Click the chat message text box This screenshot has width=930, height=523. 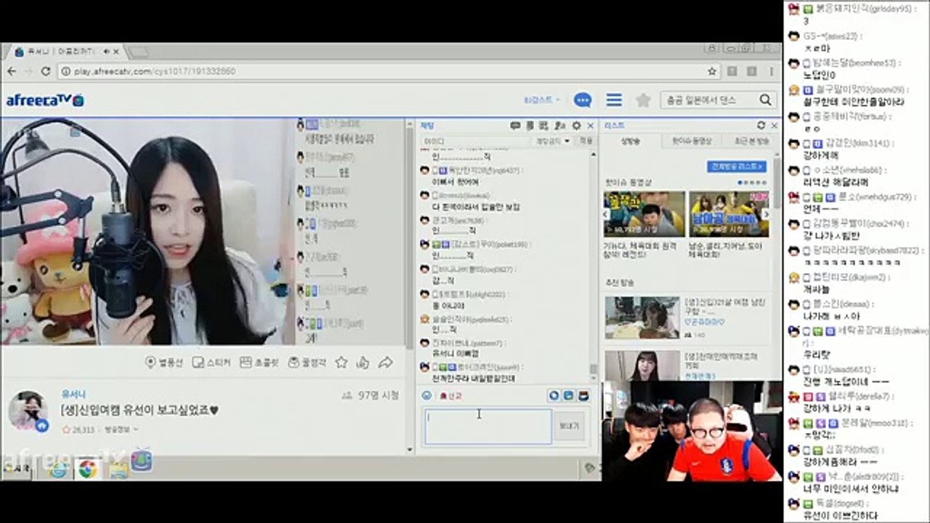(x=488, y=426)
